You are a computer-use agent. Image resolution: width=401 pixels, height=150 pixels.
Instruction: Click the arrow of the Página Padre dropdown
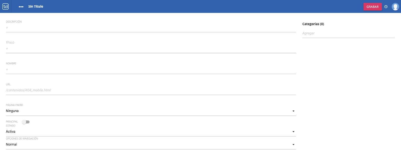pyautogui.click(x=293, y=111)
